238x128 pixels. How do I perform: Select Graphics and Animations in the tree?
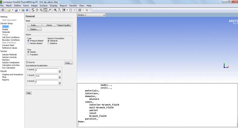coord(12,74)
